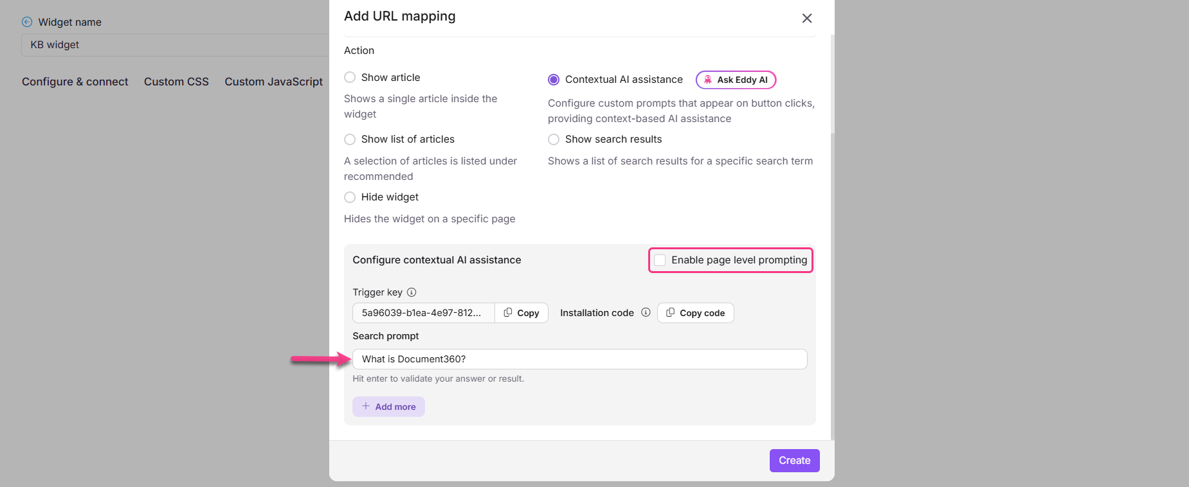Pick the Show list of articles option
This screenshot has height=487, width=1189.
pyautogui.click(x=350, y=139)
